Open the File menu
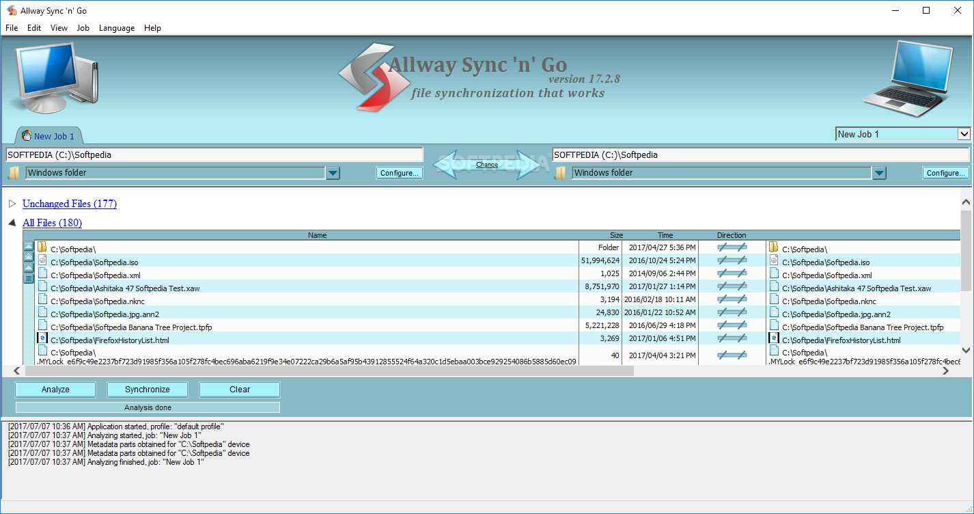974x514 pixels. pos(12,28)
